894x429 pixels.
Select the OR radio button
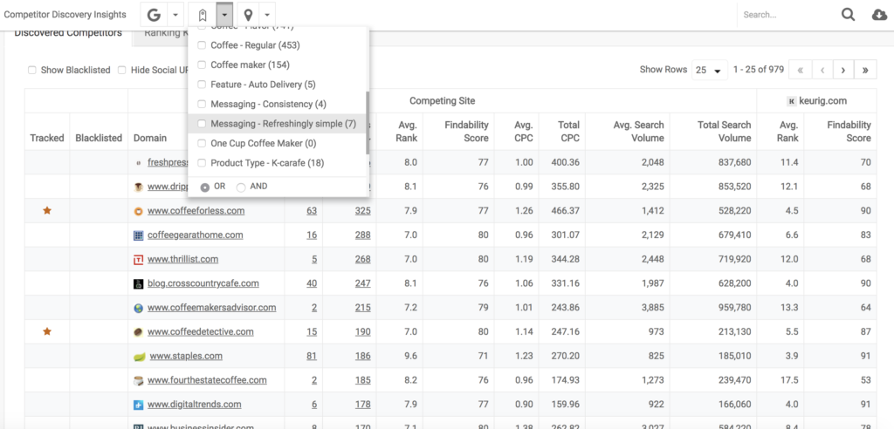coord(204,187)
